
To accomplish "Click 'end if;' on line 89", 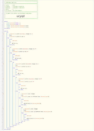I will [x=23, y=121].
